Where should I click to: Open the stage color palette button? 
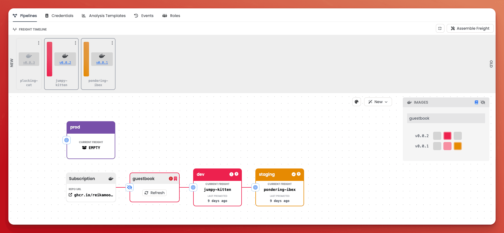coord(357,102)
